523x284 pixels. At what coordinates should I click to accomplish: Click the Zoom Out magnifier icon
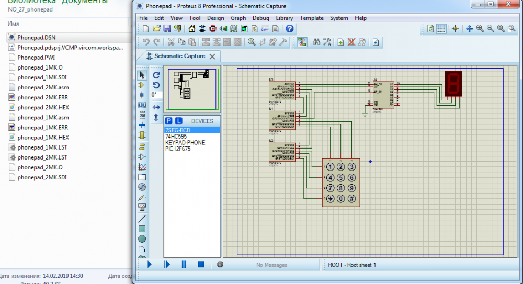(491, 29)
